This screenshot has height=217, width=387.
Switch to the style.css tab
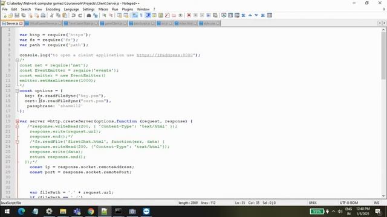[209, 24]
